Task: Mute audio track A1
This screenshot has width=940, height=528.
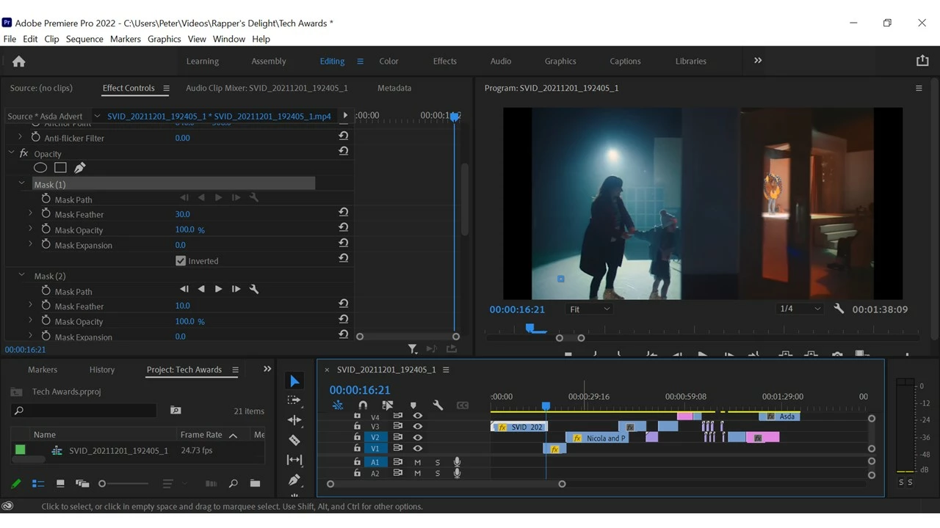Action: [x=417, y=463]
